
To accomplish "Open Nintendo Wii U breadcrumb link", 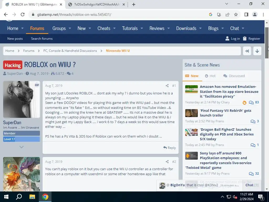I will point(118,51).
